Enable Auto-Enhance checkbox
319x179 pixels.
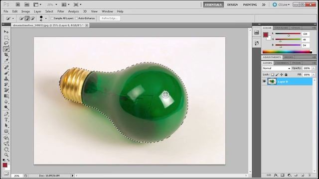click(x=76, y=18)
